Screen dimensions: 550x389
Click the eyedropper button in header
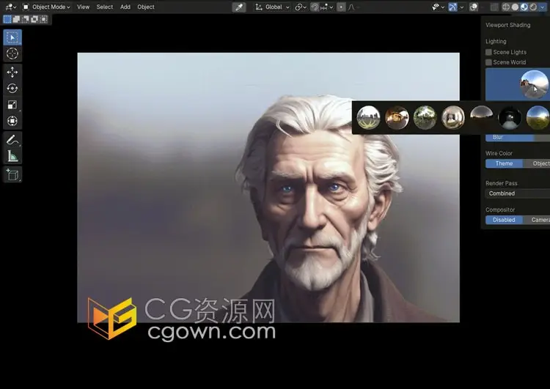pos(239,7)
